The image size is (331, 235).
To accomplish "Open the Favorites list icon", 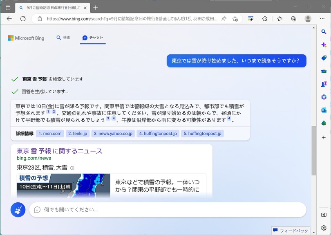I will click(x=280, y=19).
